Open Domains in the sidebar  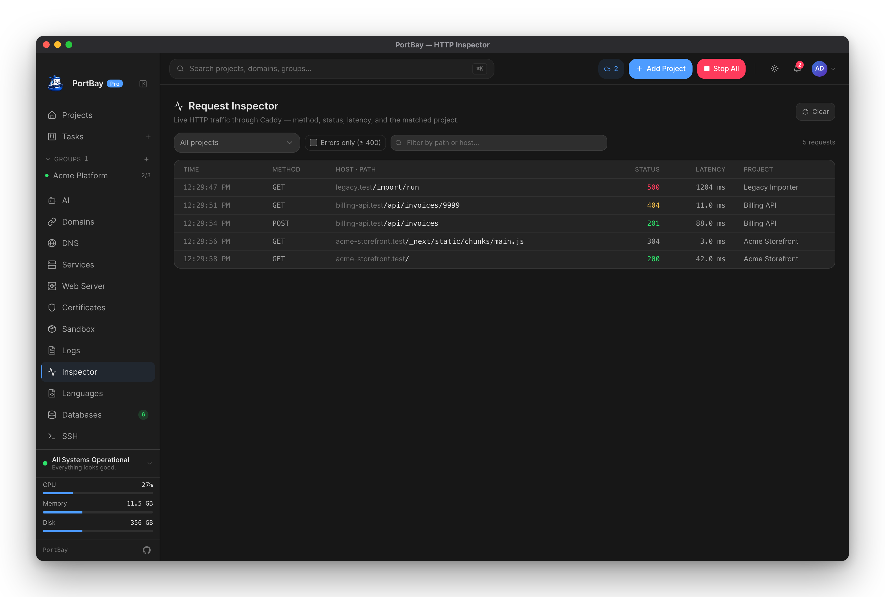tap(98, 221)
